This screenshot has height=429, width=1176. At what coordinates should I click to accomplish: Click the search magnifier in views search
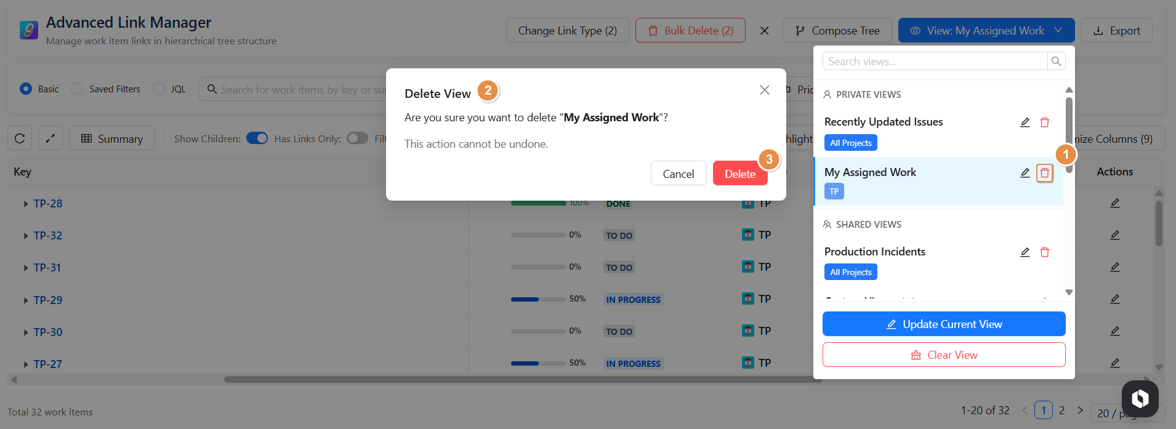point(1057,61)
